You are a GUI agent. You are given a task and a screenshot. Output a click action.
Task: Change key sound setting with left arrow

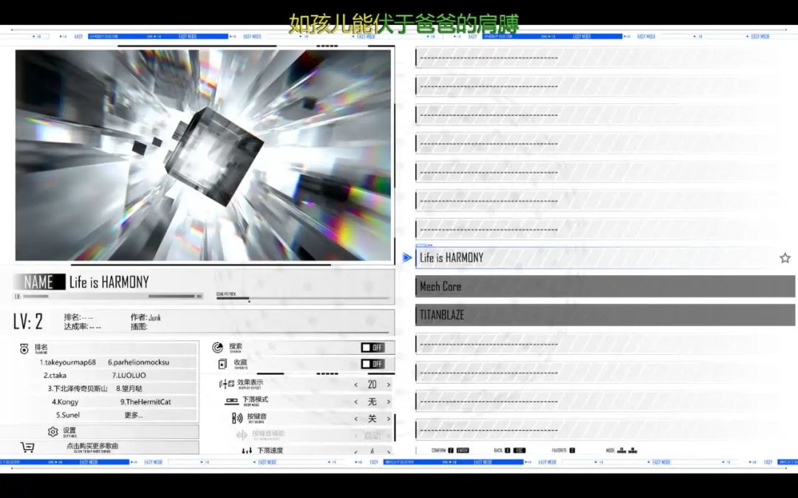tap(355, 419)
